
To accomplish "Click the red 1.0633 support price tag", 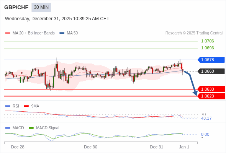I will pos(211,89).
